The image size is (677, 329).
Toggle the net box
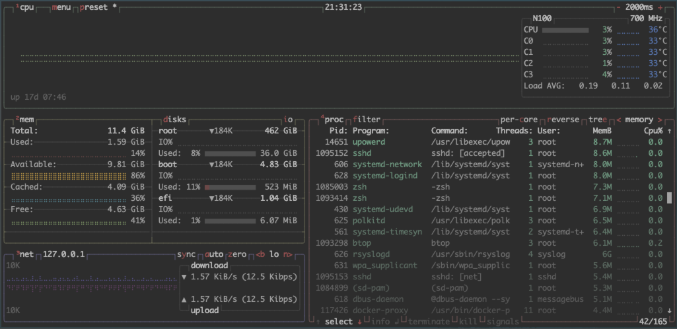(x=24, y=254)
